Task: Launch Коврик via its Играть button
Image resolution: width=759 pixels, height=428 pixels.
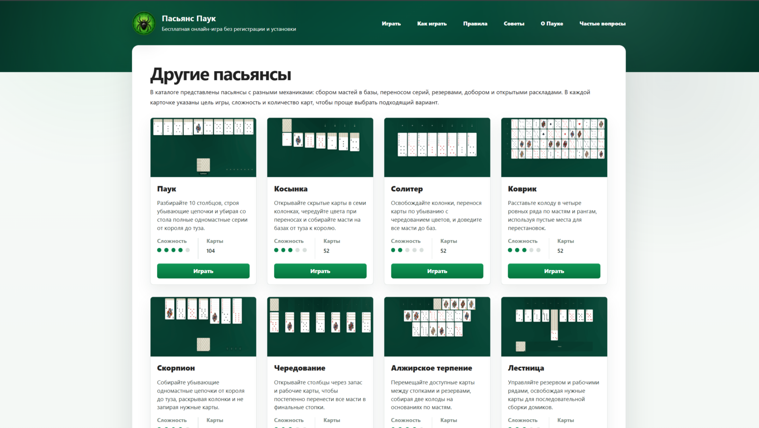Action: click(x=554, y=271)
